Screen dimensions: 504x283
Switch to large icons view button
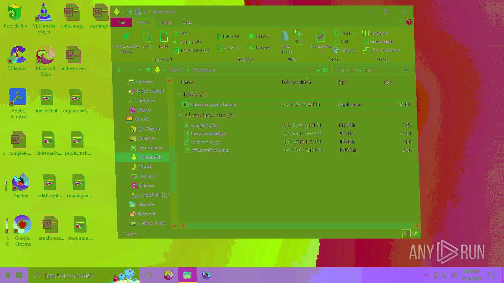(x=415, y=234)
